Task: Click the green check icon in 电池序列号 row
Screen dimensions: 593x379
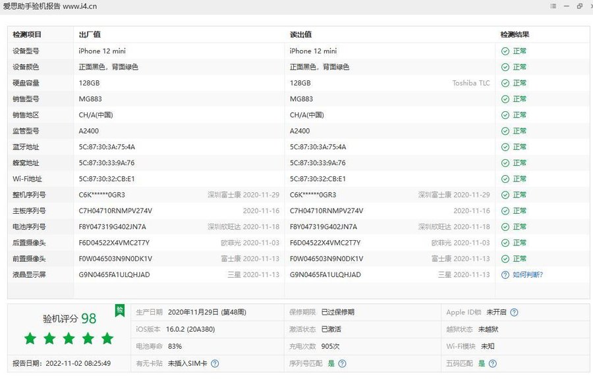Action: pos(505,227)
